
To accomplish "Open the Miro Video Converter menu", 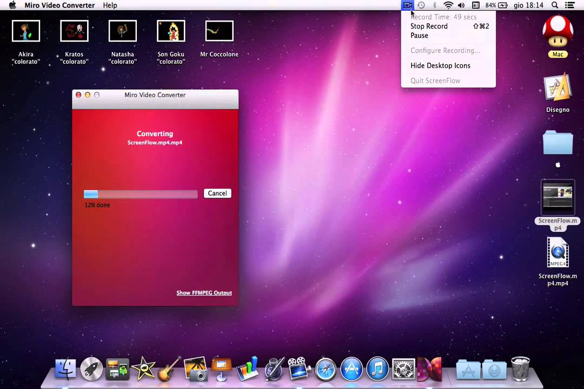I will [59, 5].
